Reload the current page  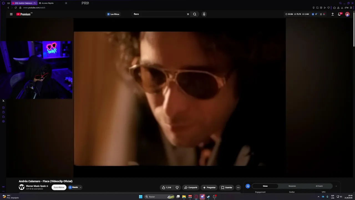click(x=16, y=8)
